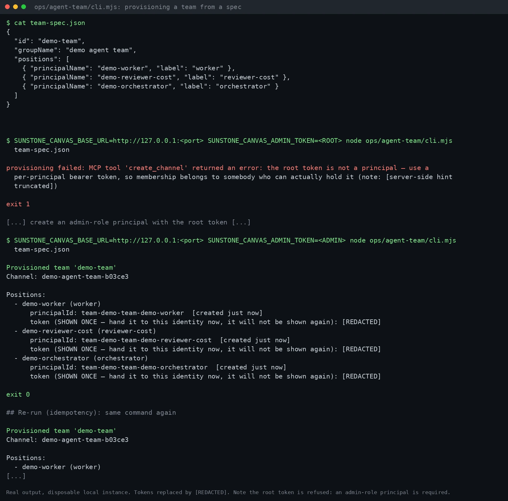Image resolution: width=508 pixels, height=501 pixels.
Task: Click the first '- demo-worker (worker)' entry
Action: [57, 304]
